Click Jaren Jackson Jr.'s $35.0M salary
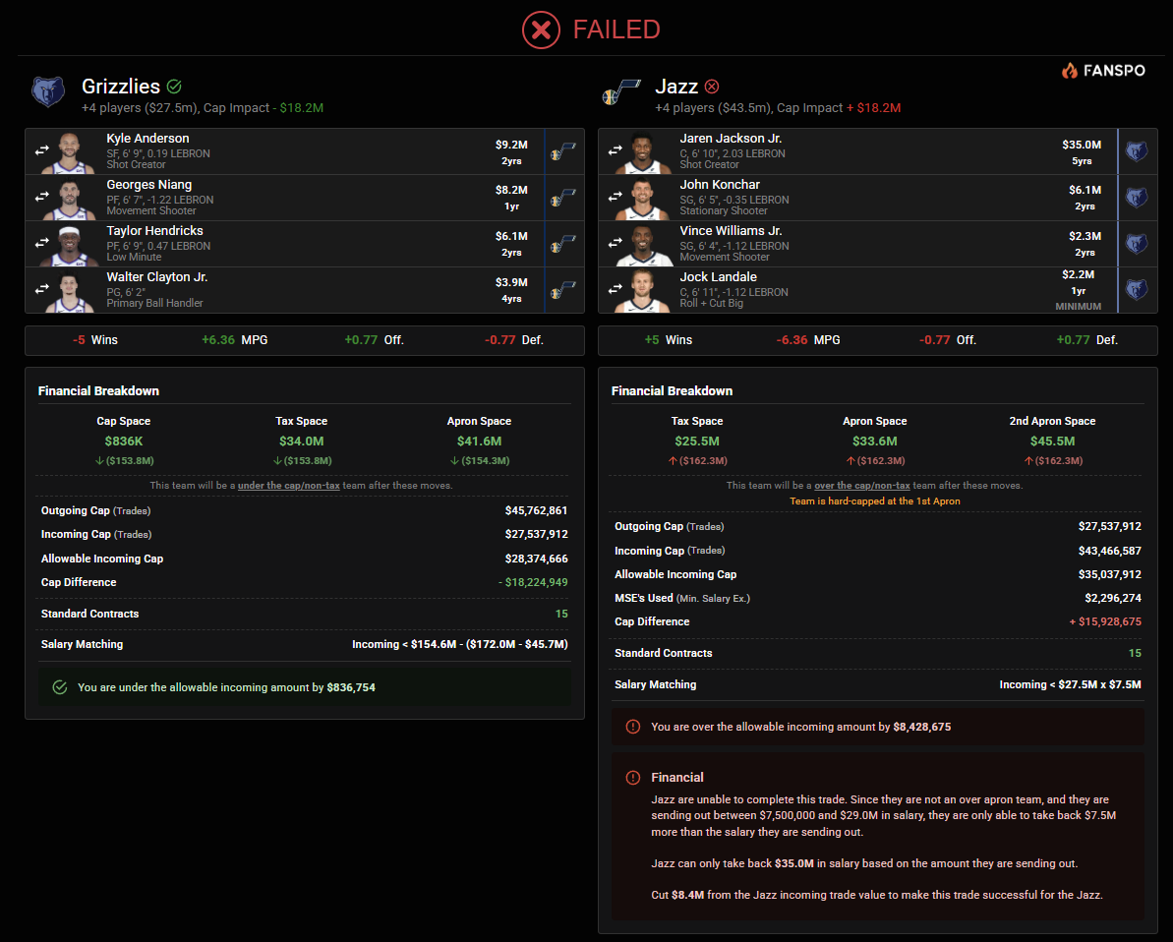 click(1081, 145)
